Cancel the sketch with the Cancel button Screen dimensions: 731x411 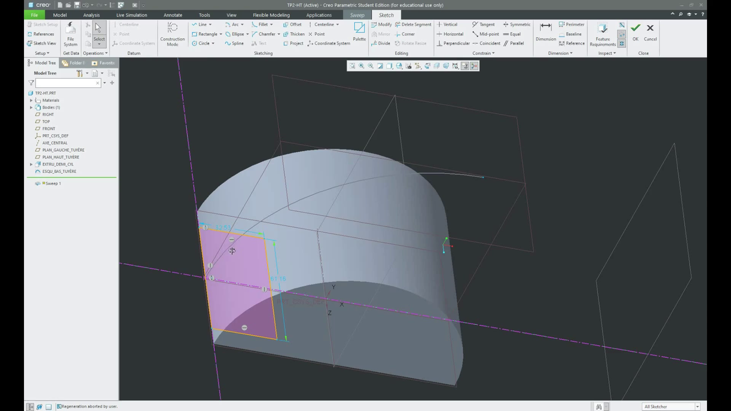point(650,29)
